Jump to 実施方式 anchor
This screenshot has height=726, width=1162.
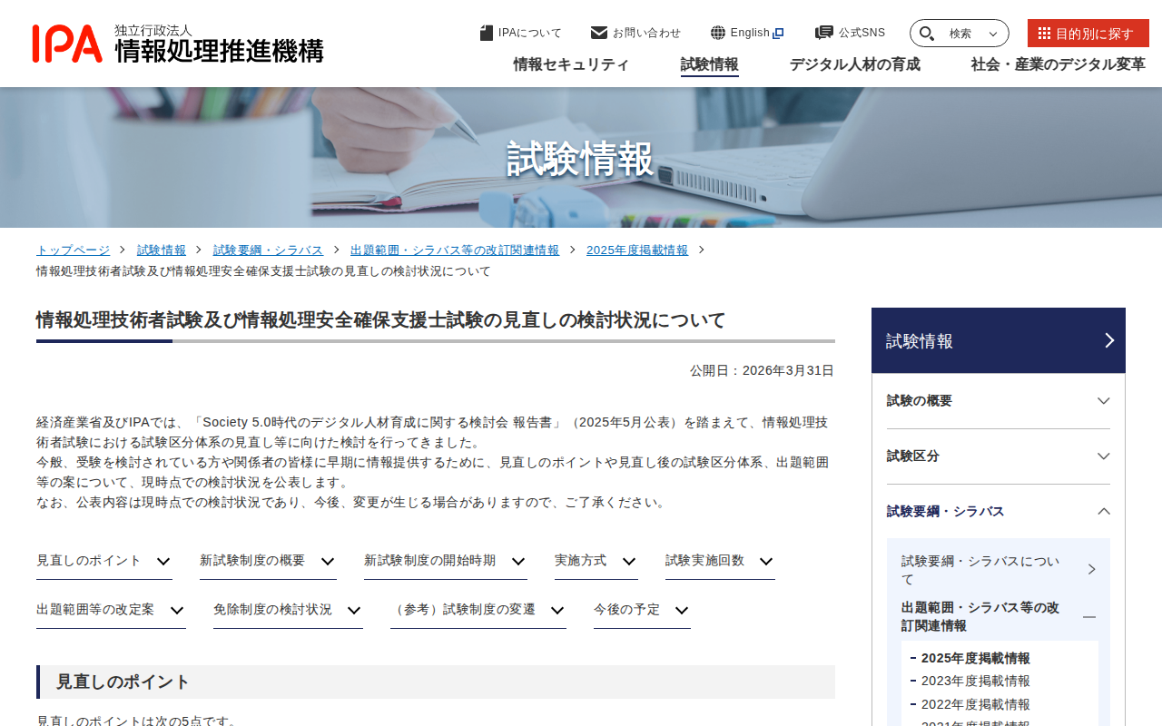[596, 561]
